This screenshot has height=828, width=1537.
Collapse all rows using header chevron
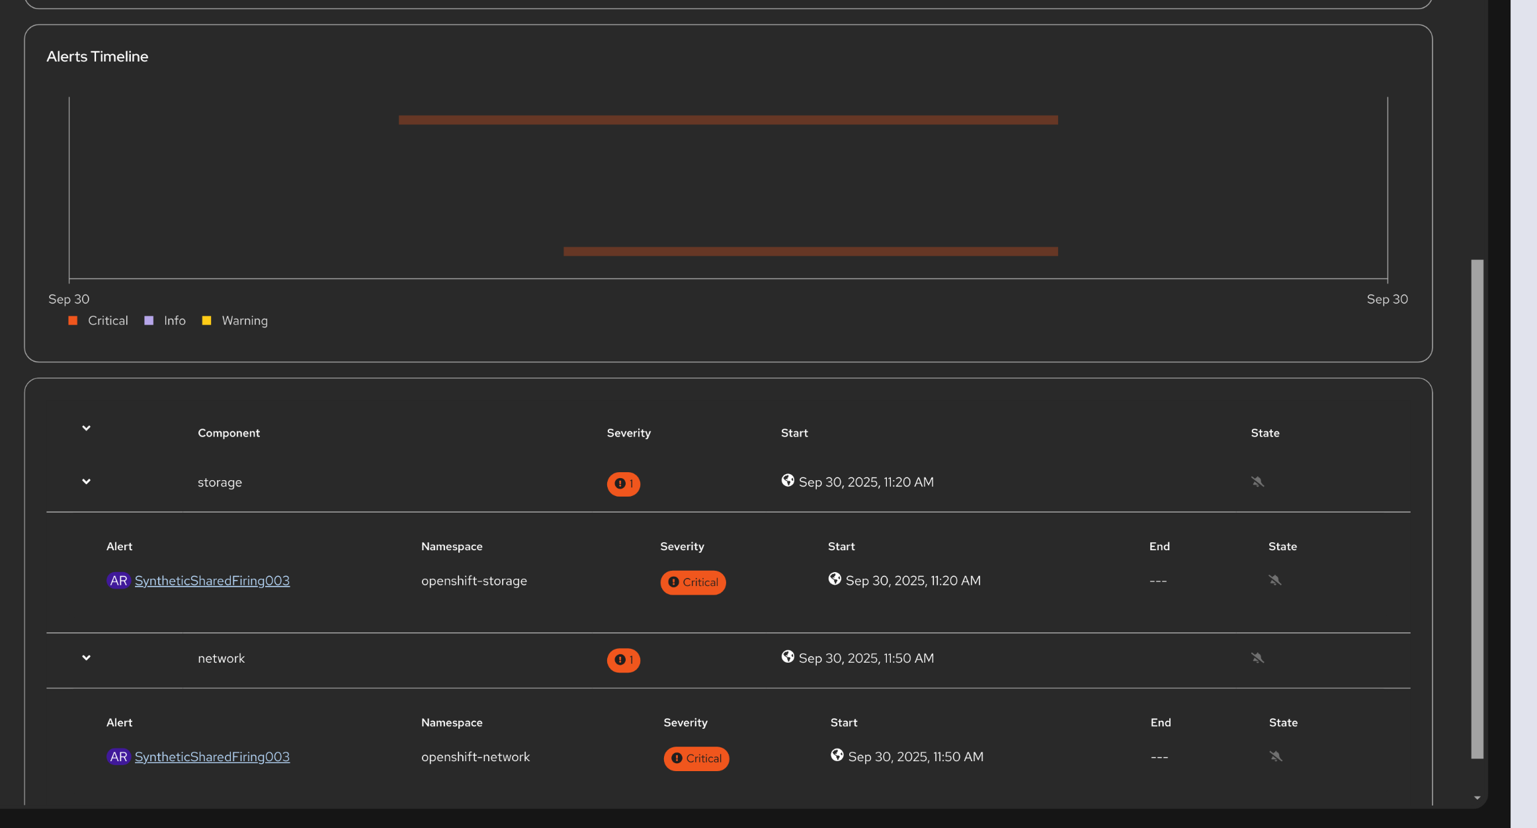click(86, 429)
